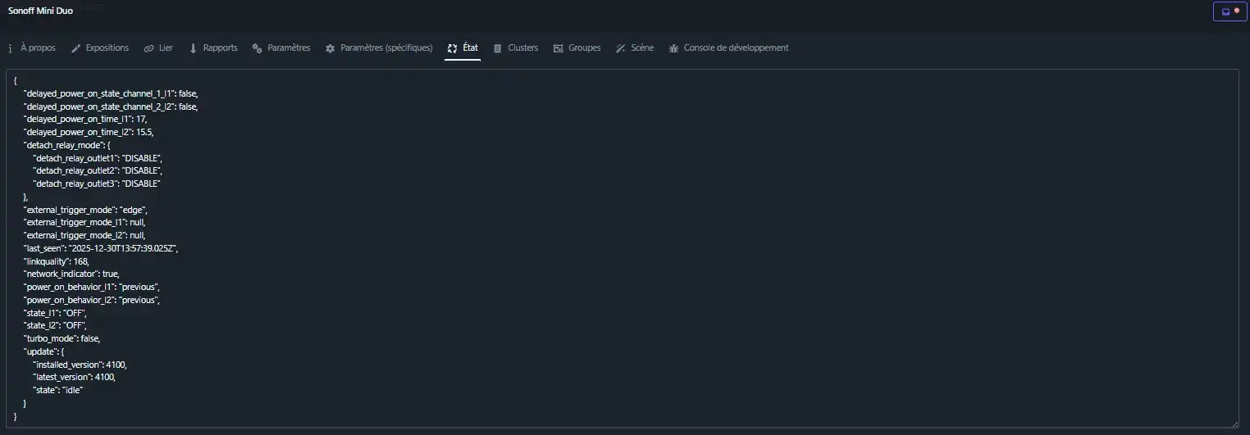Click the red notification dot badge

pyautogui.click(x=1236, y=10)
